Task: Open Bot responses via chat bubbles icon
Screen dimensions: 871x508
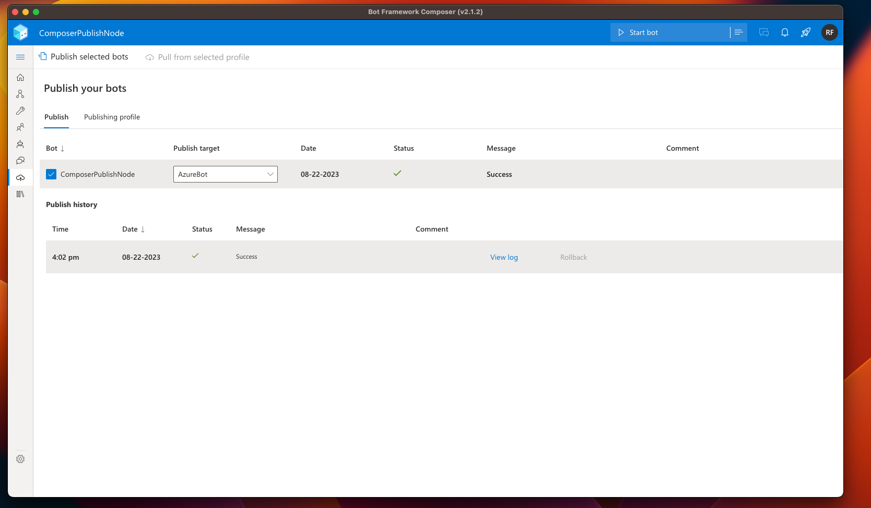Action: pyautogui.click(x=20, y=161)
